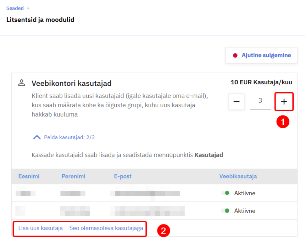Sort by Eesnimi column header
Screen dimensions: 305x243
point(28,176)
